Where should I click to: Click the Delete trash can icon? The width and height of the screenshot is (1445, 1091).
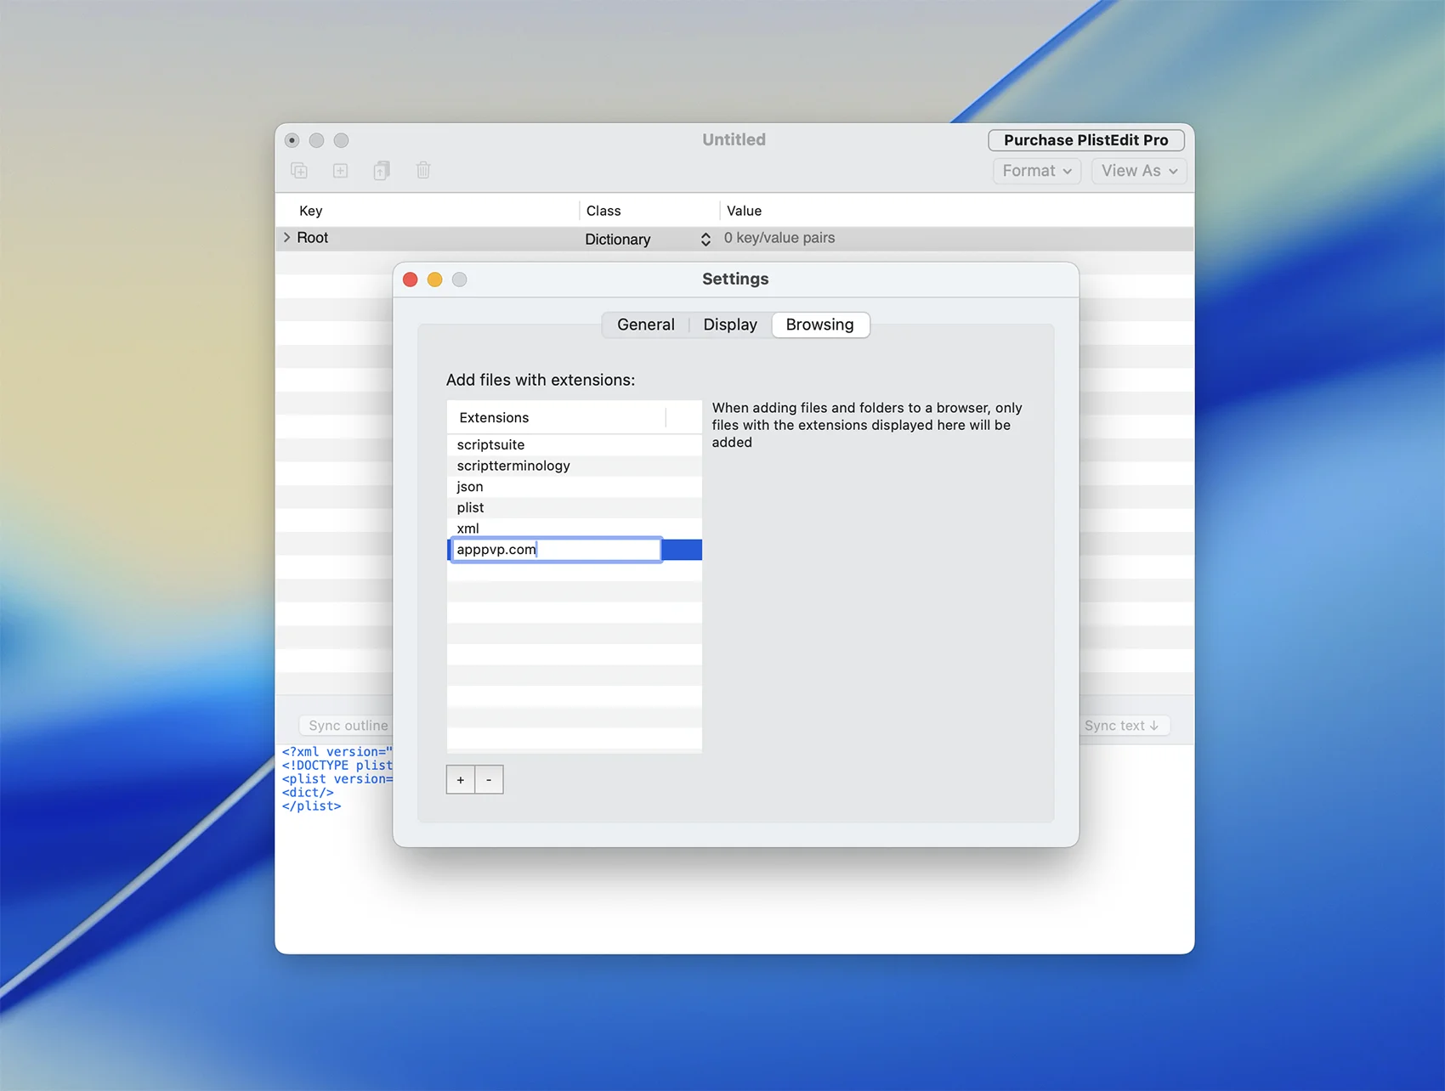[423, 171]
